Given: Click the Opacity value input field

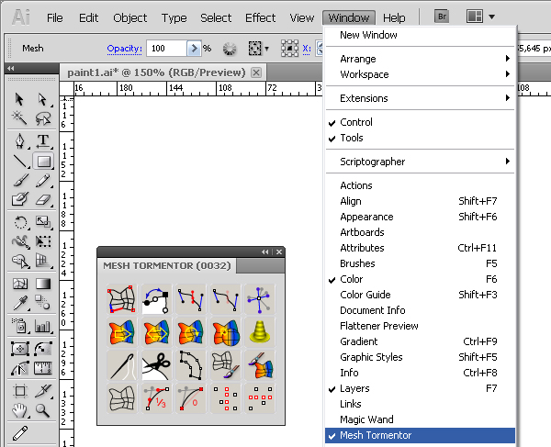Looking at the screenshot, I should tap(166, 49).
